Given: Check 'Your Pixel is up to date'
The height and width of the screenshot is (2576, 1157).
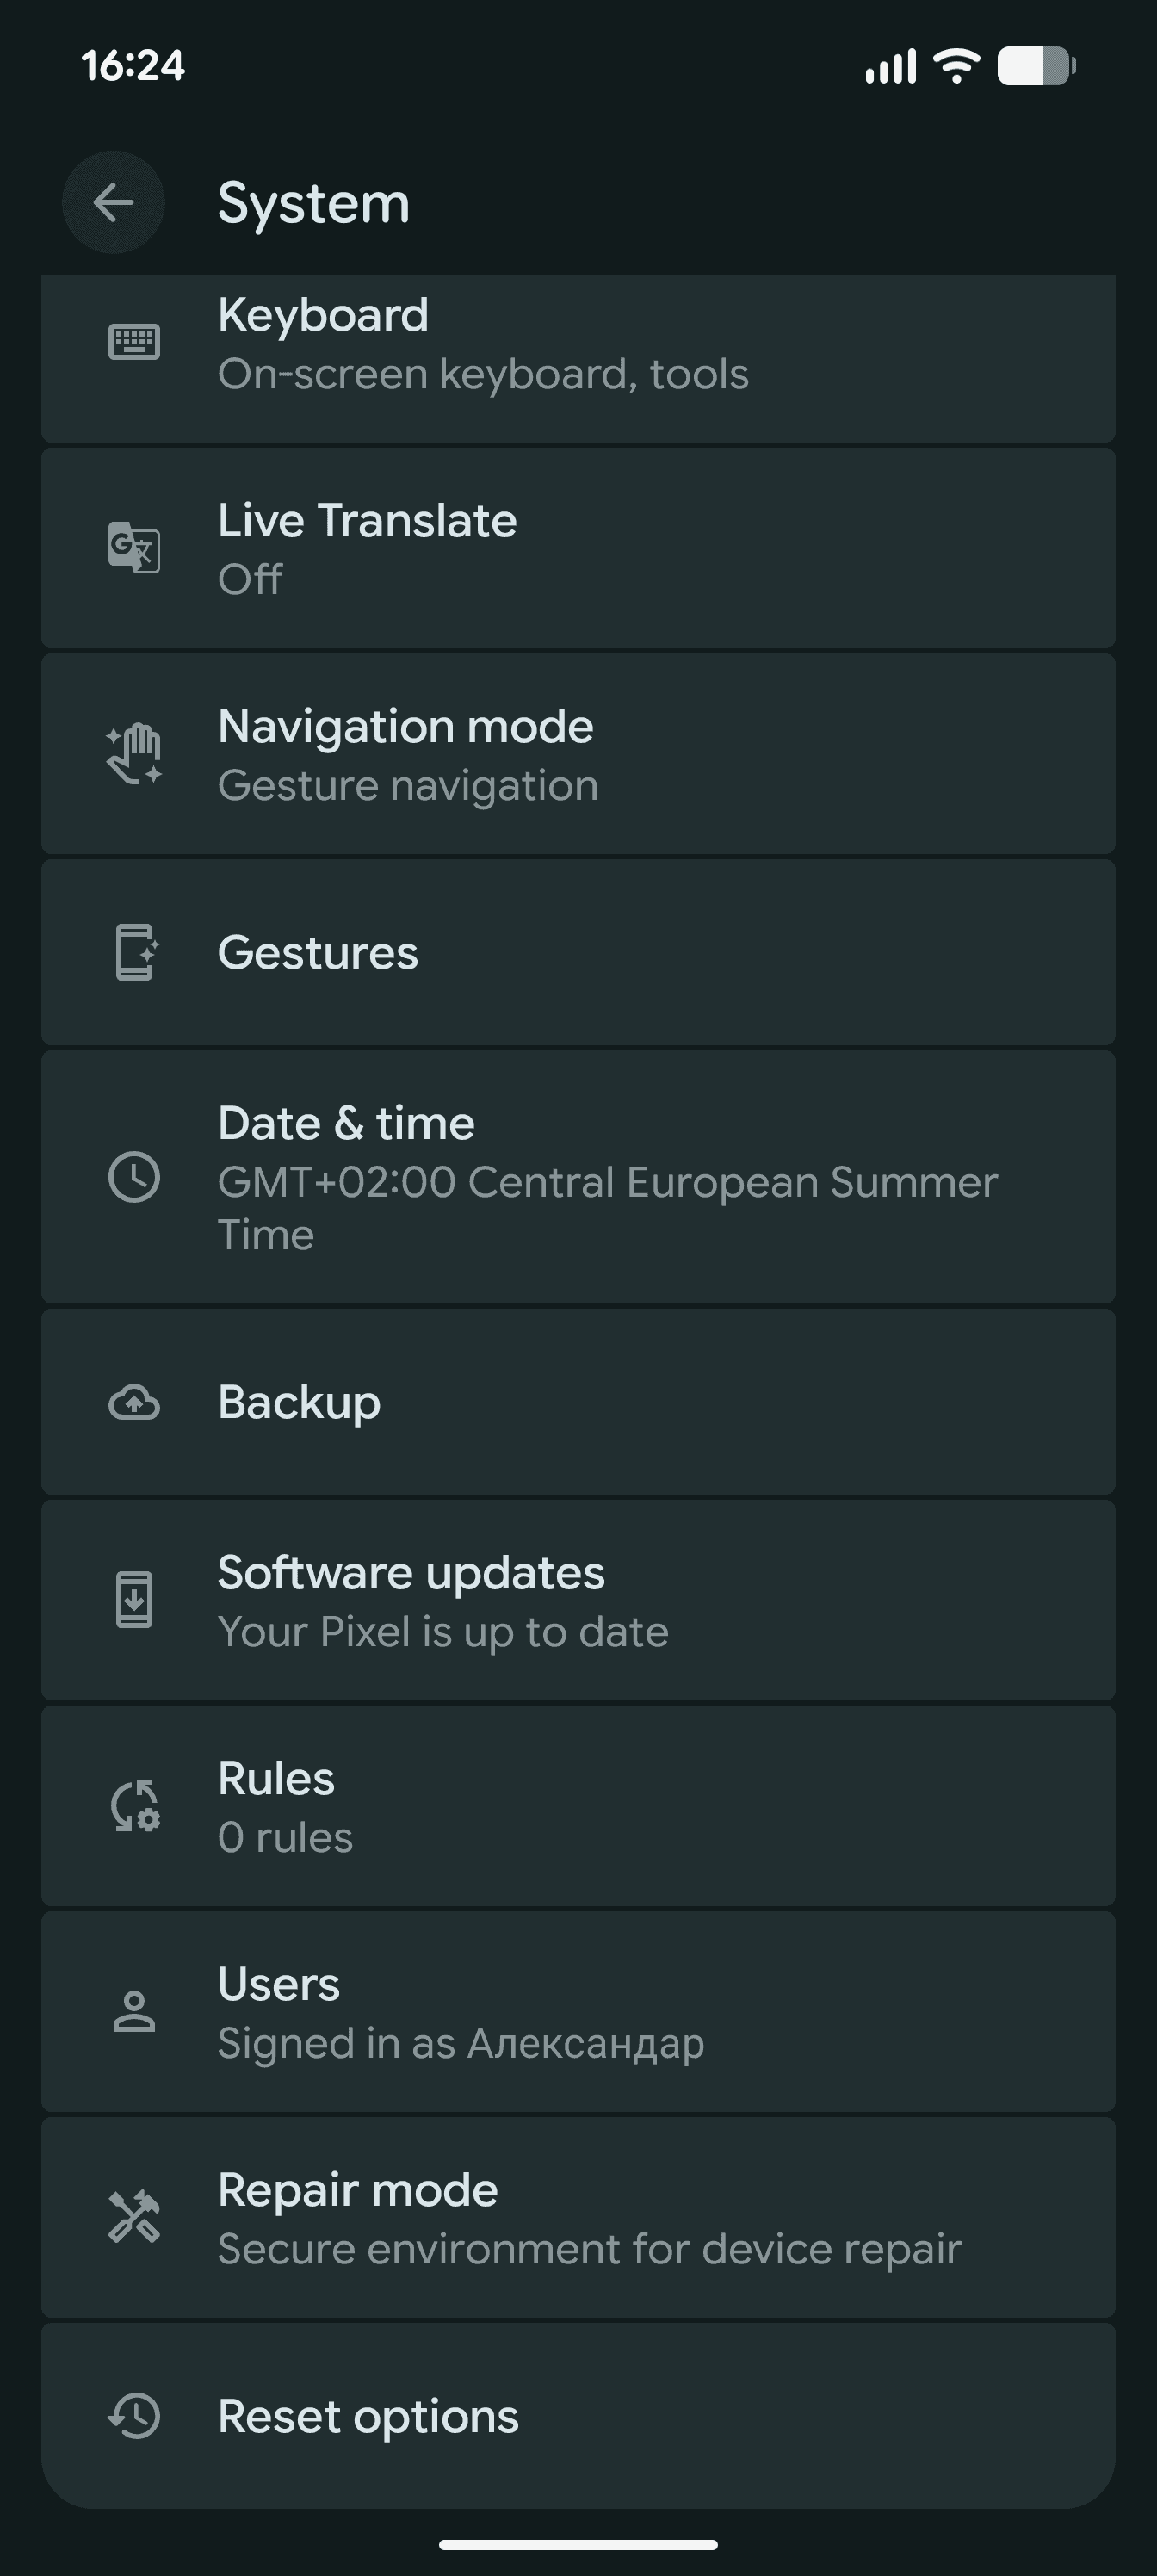Looking at the screenshot, I should [443, 1632].
